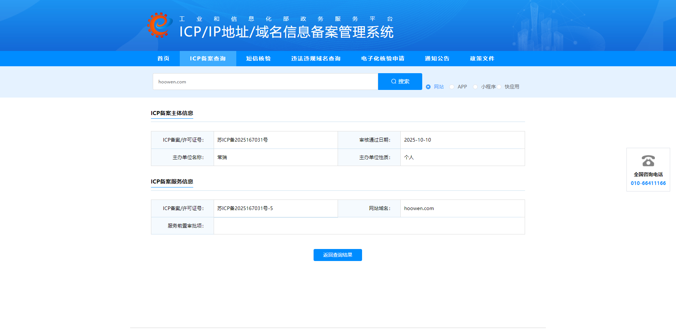Switch to the 短信核验 tab

pos(259,59)
